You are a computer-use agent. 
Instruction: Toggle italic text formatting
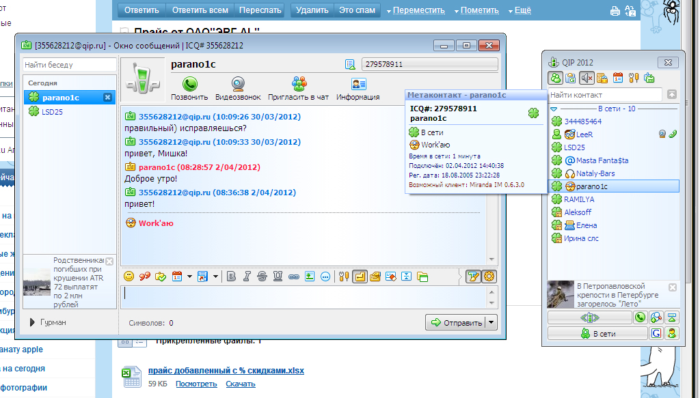point(246,276)
